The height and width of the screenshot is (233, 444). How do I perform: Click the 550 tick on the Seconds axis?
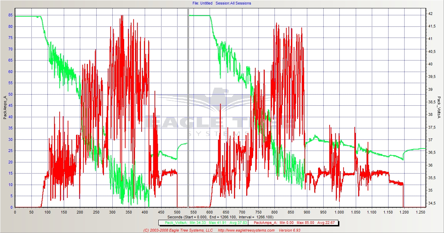193,212
